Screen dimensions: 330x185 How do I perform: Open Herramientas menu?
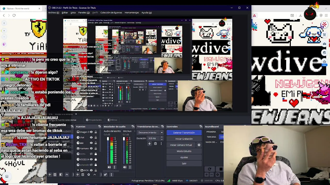[132, 13]
